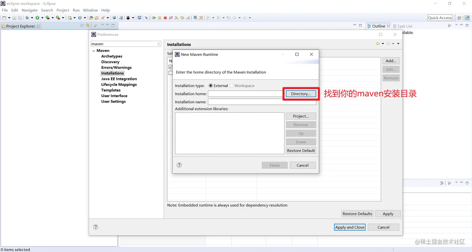
Task: Click the Directory... button
Action: coord(301,94)
